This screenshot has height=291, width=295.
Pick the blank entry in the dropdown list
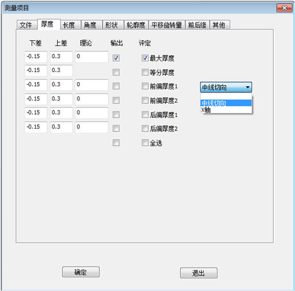[x=226, y=97]
